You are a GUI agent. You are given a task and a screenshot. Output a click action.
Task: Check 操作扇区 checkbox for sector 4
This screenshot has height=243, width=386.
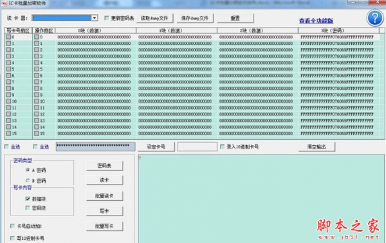pyautogui.click(x=37, y=63)
